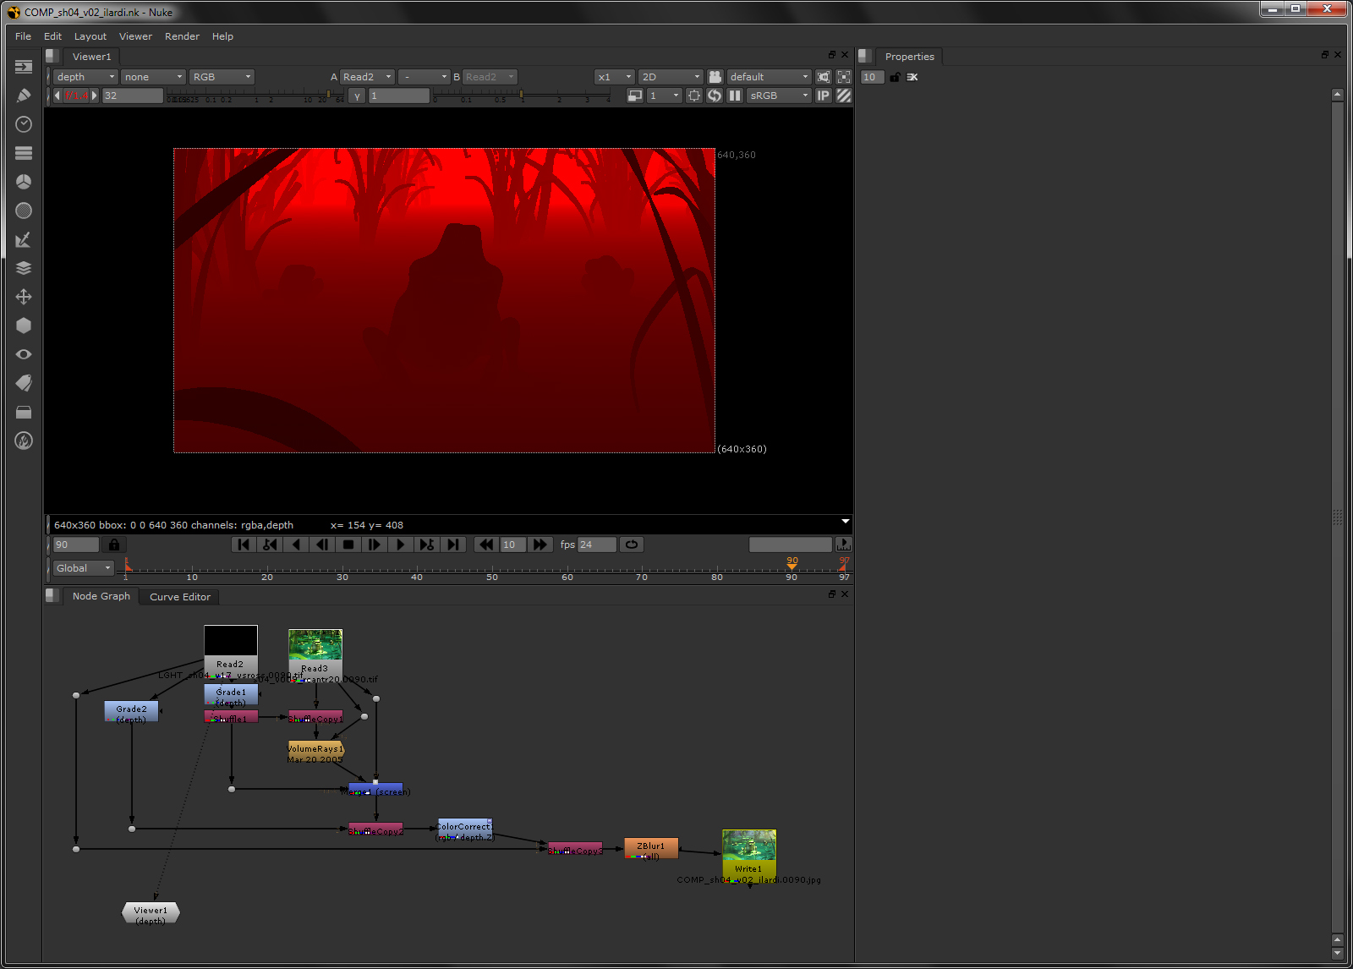Select the Transform tools crosshair icon
Image resolution: width=1353 pixels, height=969 pixels.
pos(24,297)
